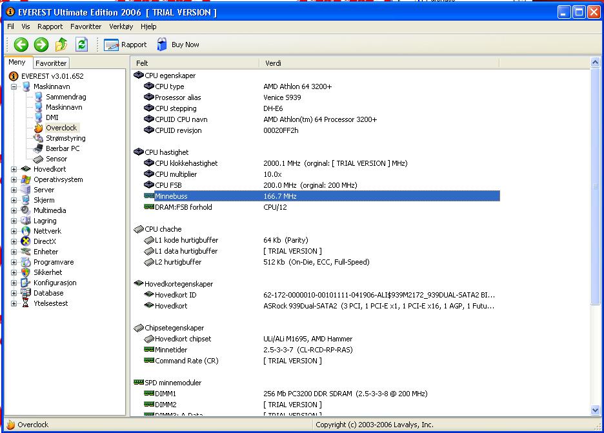Click the Multimedia speaker icon
This screenshot has height=433, width=604.
(x=26, y=210)
